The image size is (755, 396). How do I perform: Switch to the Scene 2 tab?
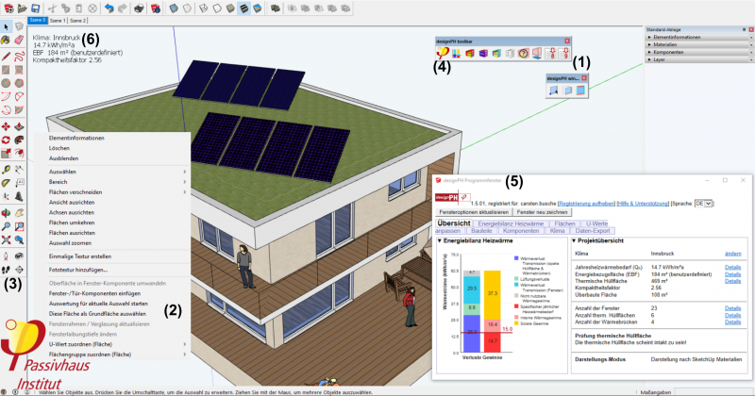77,21
